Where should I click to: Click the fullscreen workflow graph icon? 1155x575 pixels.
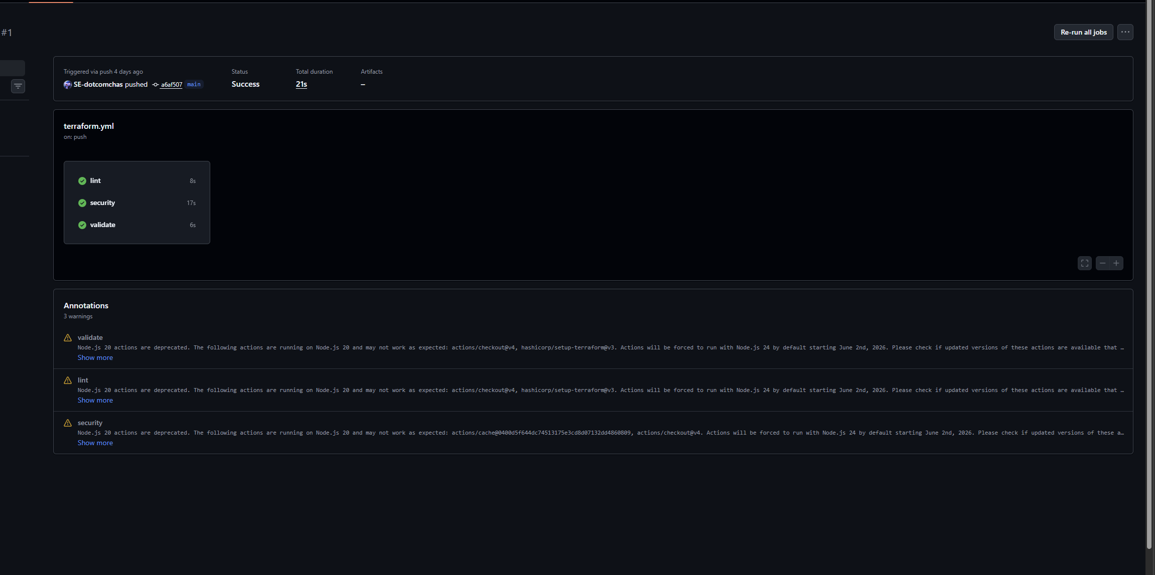[1084, 263]
